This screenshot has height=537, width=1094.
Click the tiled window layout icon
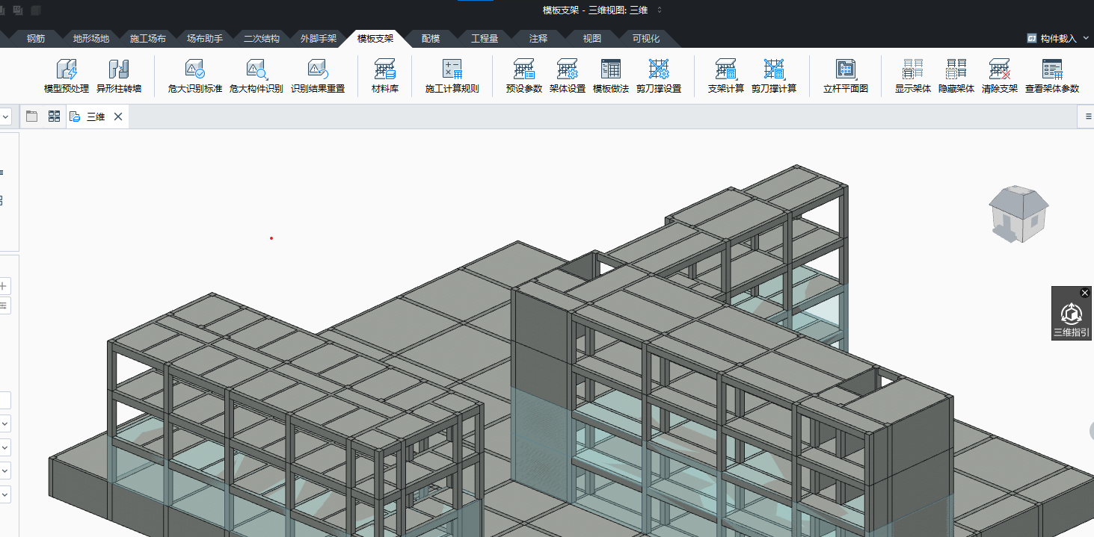coord(54,117)
